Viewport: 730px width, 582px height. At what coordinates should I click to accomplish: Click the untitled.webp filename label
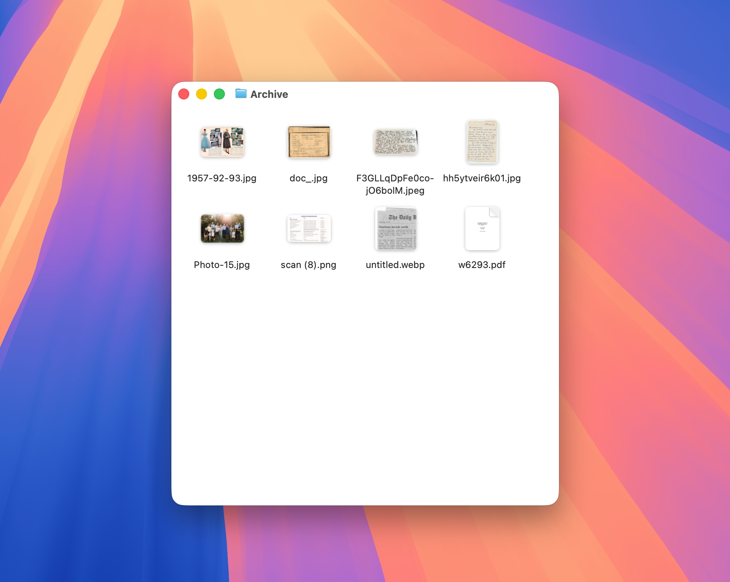pos(395,265)
